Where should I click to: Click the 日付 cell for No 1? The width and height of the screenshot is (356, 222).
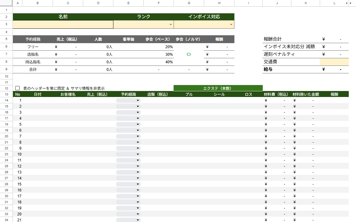(37, 100)
